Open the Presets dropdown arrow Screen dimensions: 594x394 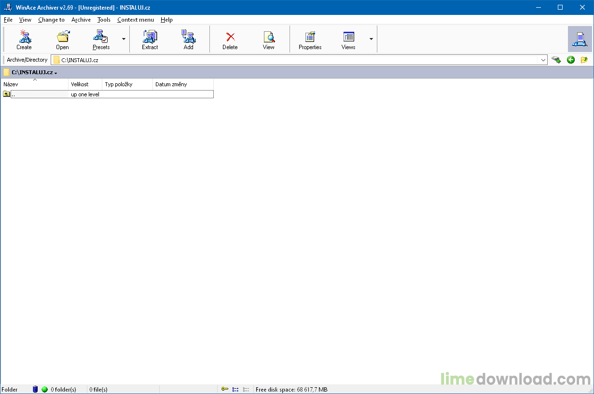click(x=124, y=39)
